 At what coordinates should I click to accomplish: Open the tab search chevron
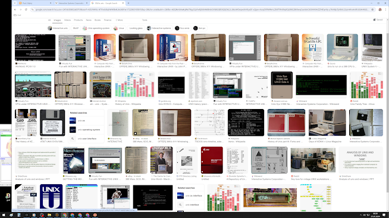pos(15,3)
